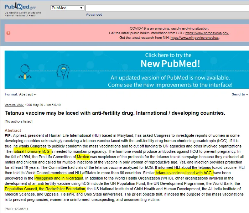Click highlighted 'Philippines and in Nicaragua' text

(58, 178)
